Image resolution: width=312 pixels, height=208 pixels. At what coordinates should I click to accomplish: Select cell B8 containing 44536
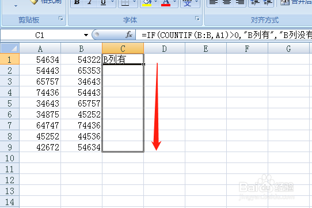point(81,136)
